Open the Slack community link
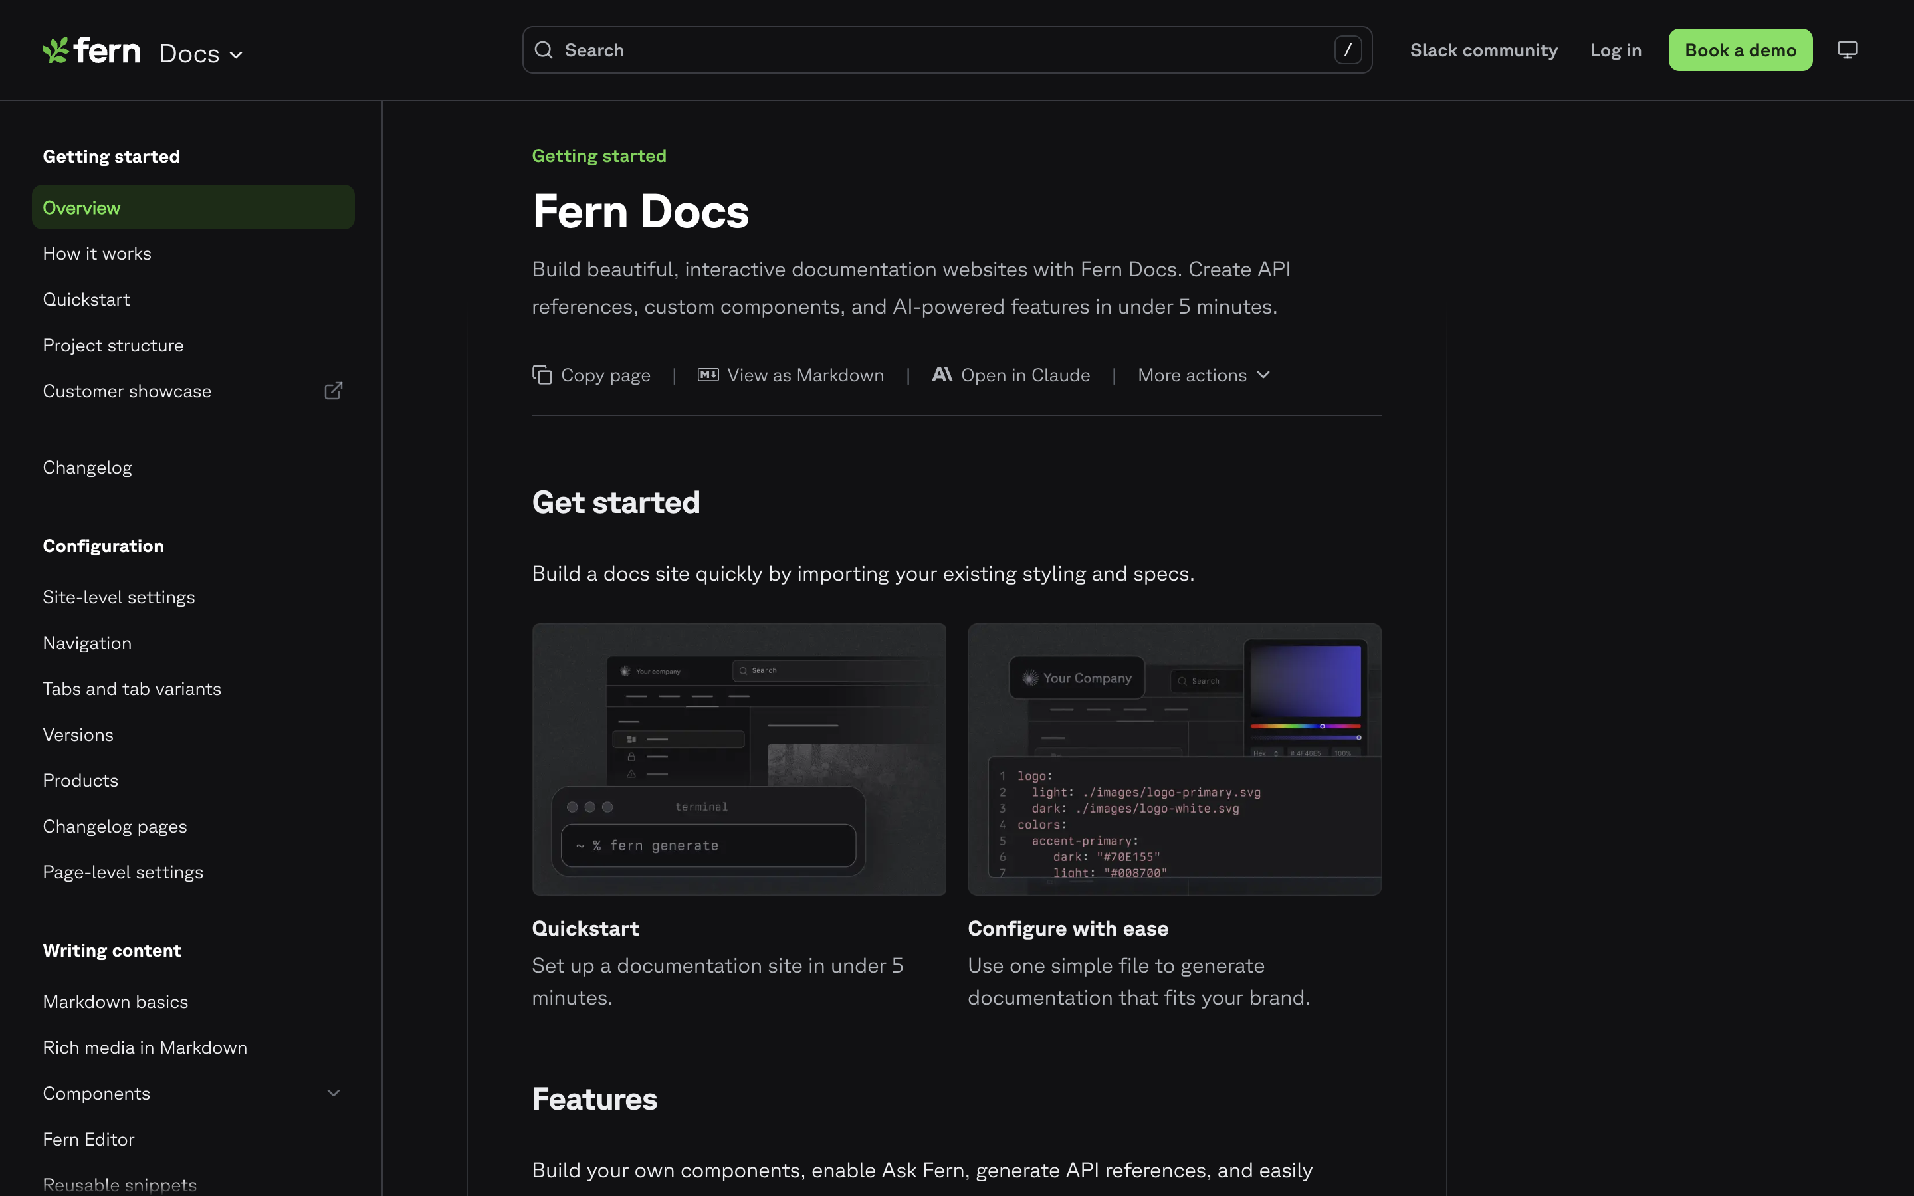This screenshot has height=1196, width=1914. [x=1483, y=49]
